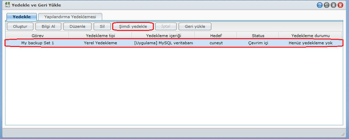The height and width of the screenshot is (139, 349).
Task: Open help with the blue question mark icon
Action: click(320, 5)
